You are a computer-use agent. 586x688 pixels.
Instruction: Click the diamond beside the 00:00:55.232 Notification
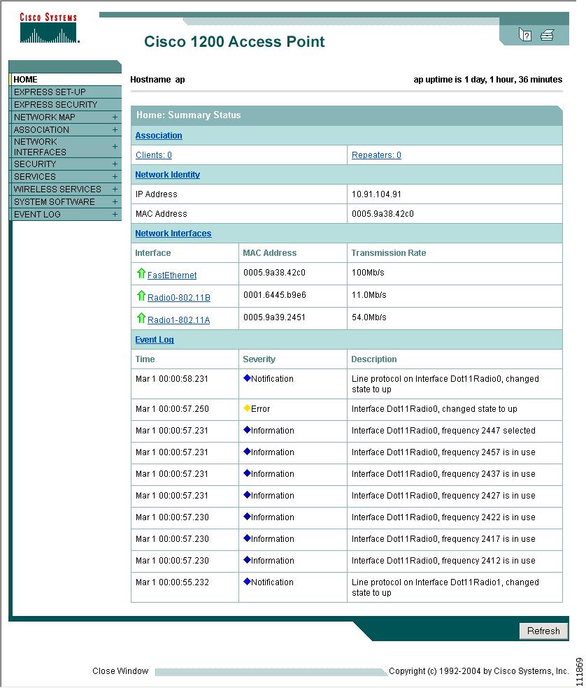247,582
